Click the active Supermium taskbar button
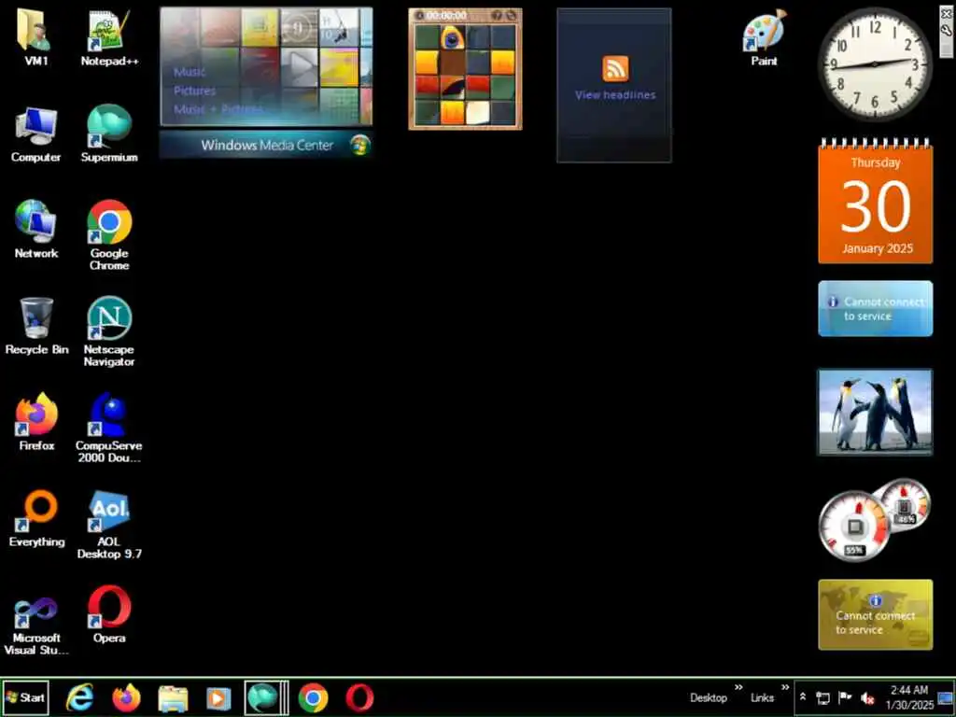This screenshot has height=717, width=956. [266, 697]
